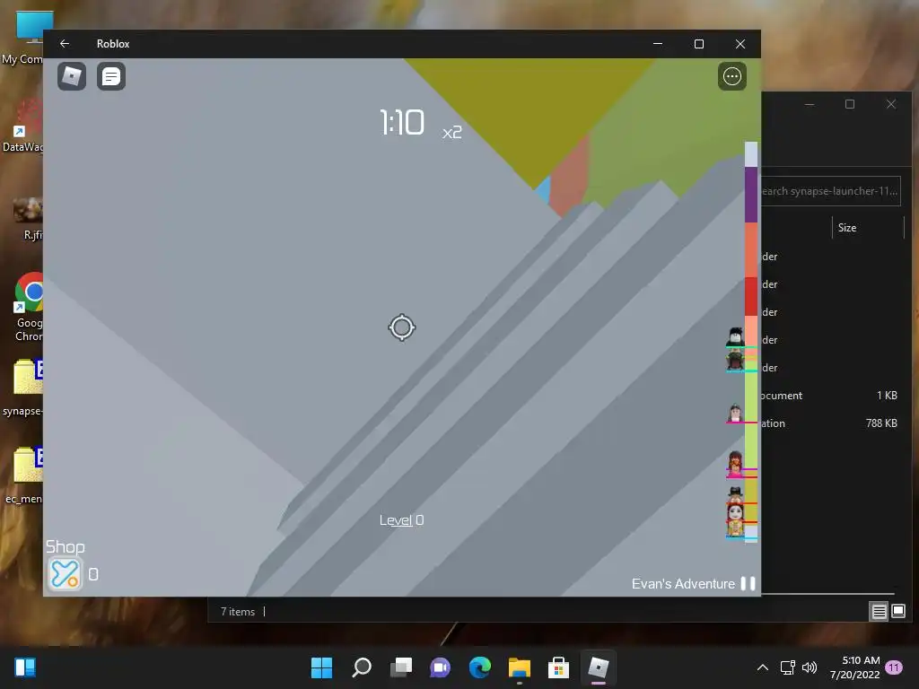
Task: Switch File Explorer to details view
Action: [x=879, y=612]
